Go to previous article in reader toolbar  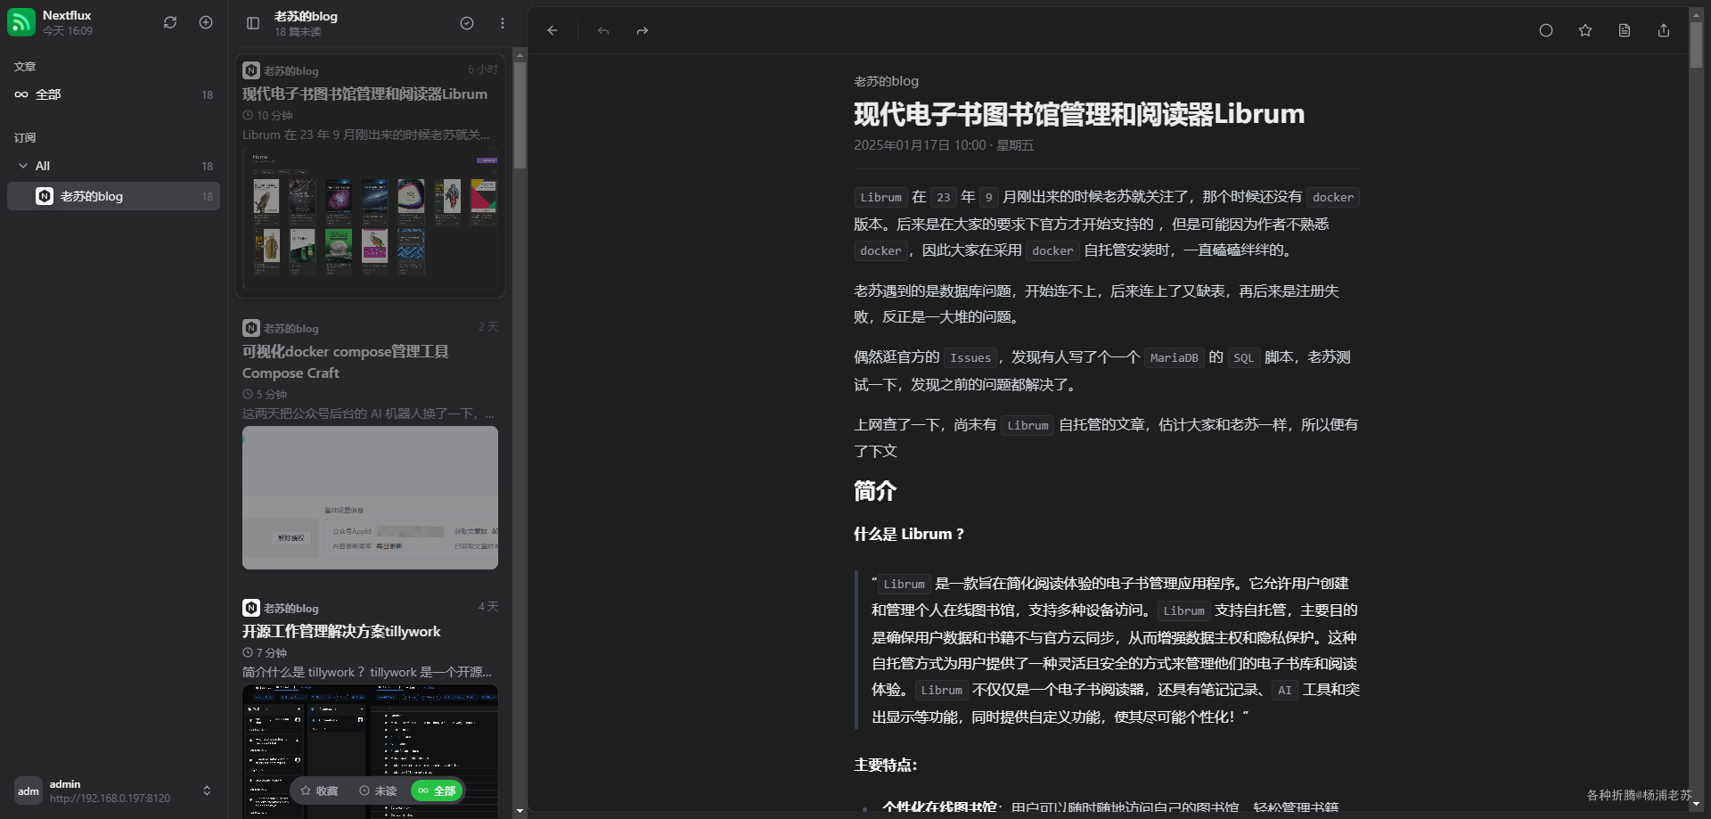coord(603,30)
